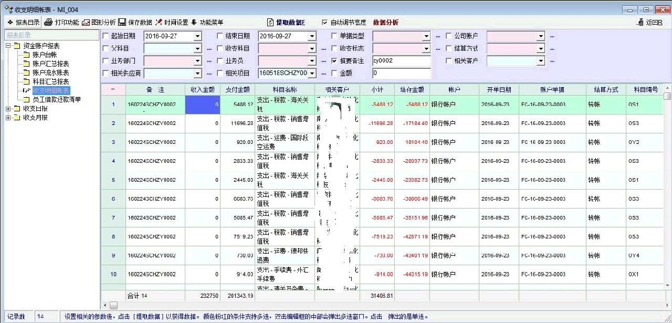
Task: Open the 结束日期 date dropdown
Action: pos(312,36)
